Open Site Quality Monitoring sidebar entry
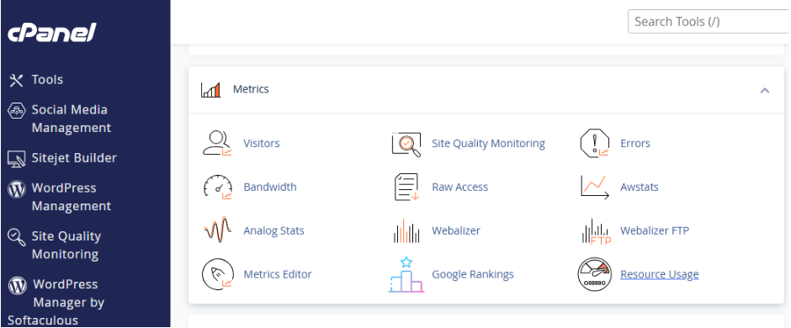Viewport: 791px width, 328px height. [66, 246]
